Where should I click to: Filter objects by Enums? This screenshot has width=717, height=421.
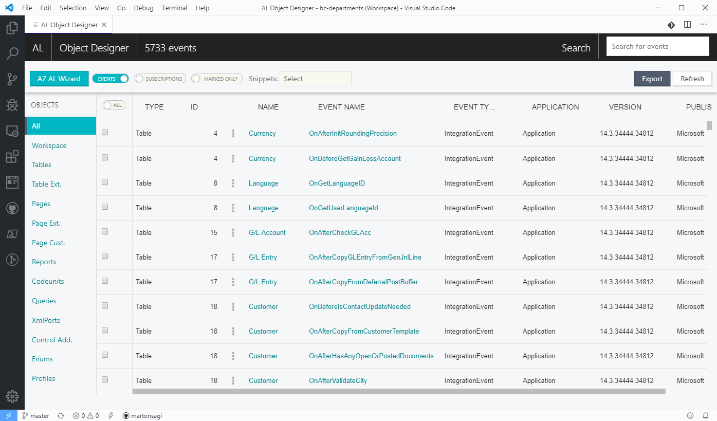pos(42,359)
